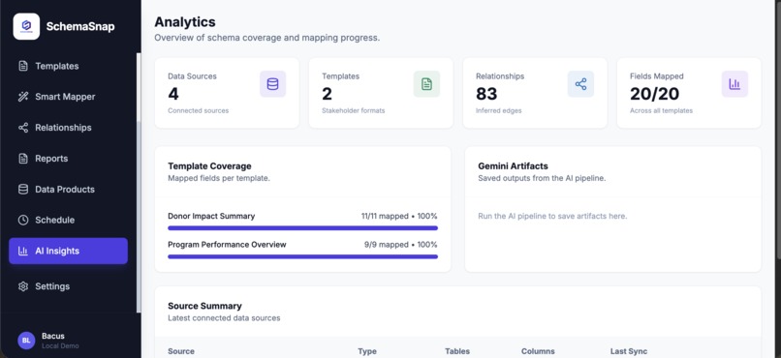Open Settings gear in sidebar

point(23,286)
